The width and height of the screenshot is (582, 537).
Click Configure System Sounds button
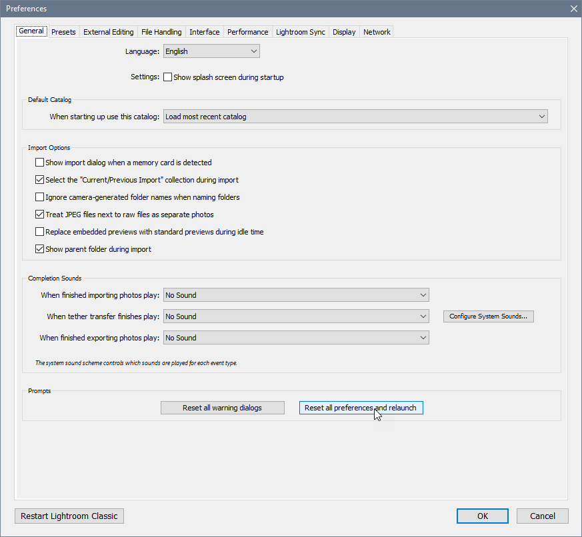tap(489, 316)
